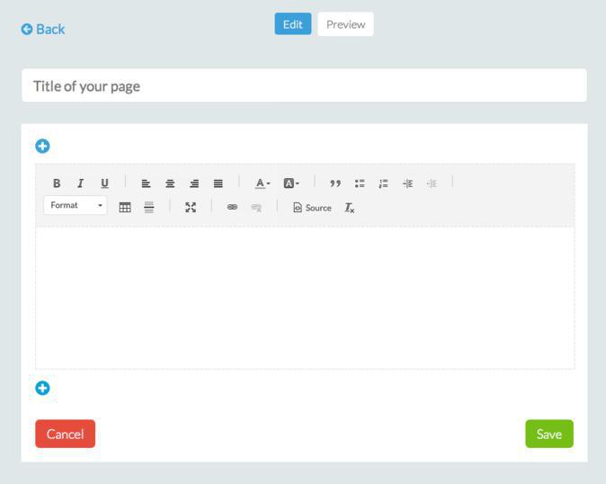The width and height of the screenshot is (606, 484).
Task: Click the page title input field
Action: point(304,86)
